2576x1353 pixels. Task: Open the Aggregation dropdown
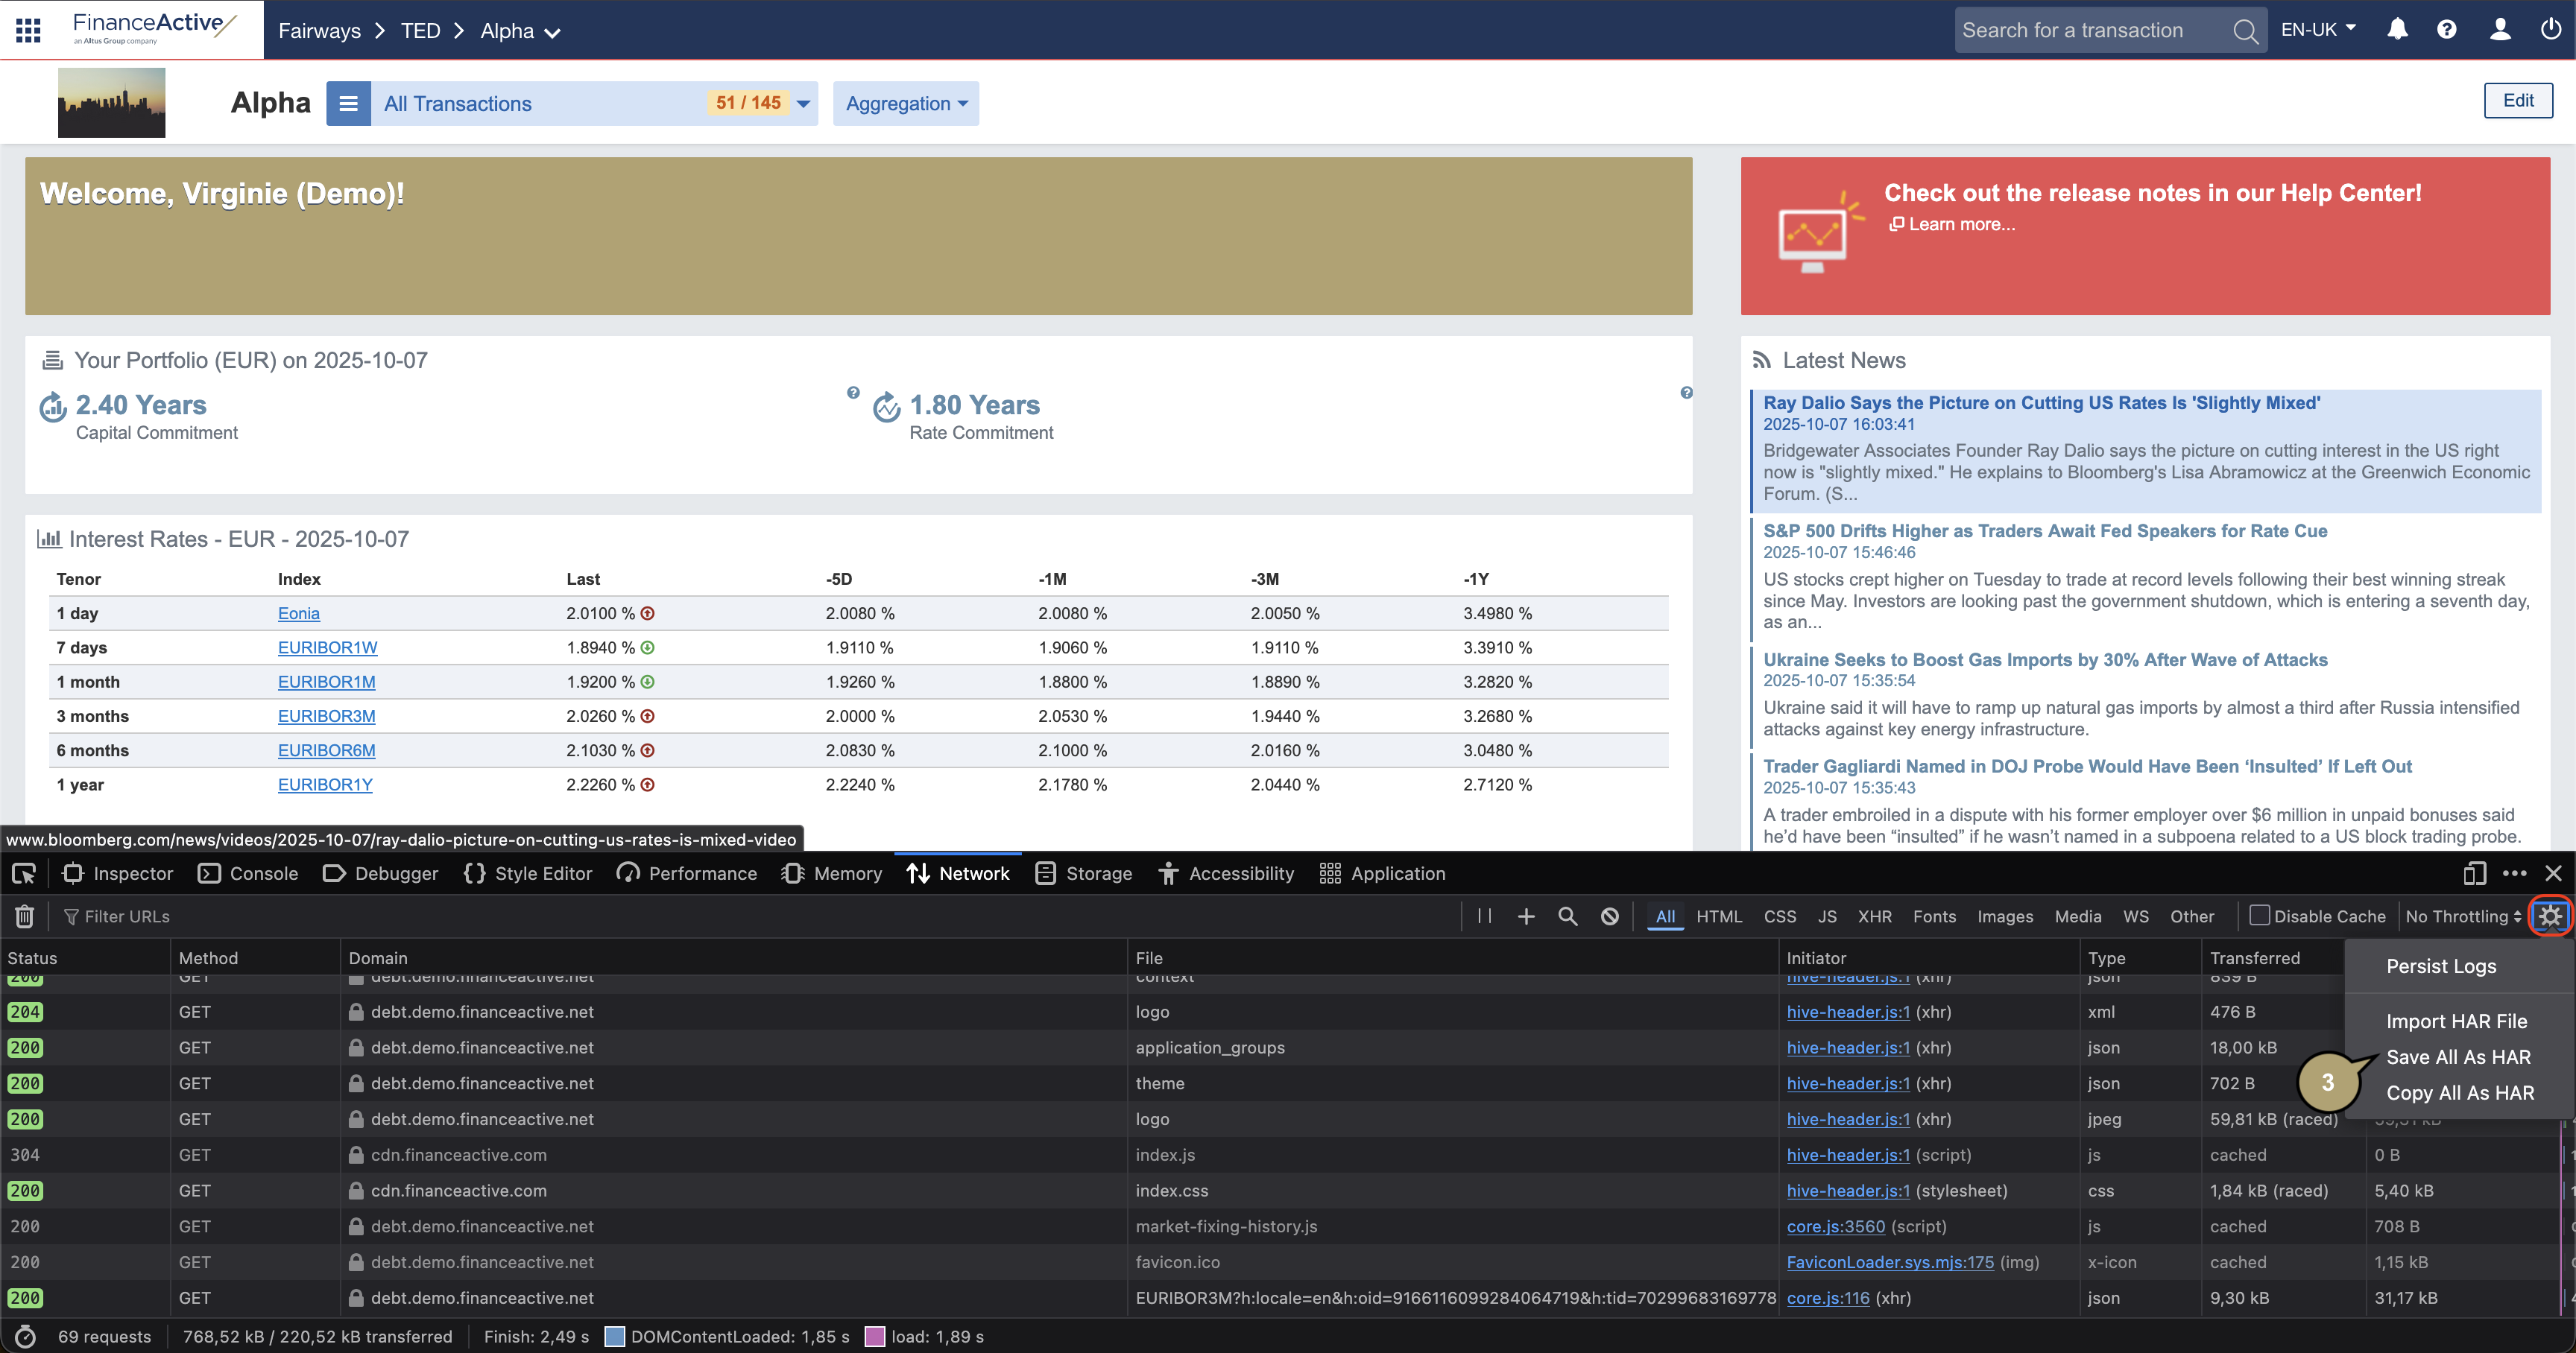point(905,103)
